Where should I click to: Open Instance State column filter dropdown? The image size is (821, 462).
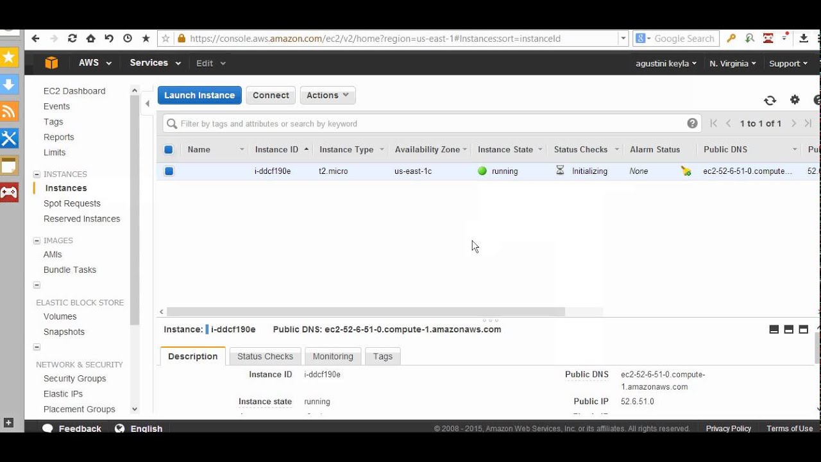pyautogui.click(x=539, y=150)
